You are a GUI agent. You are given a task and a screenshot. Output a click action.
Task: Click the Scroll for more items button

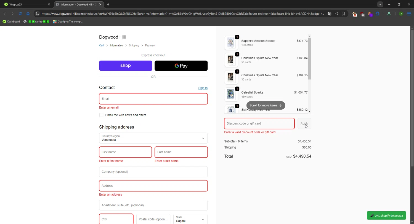coord(266,105)
